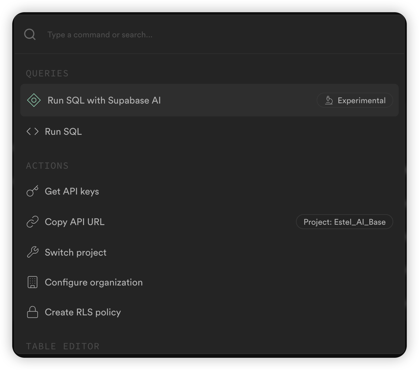
Task: Open the 'Switch project' command
Action: [x=76, y=253]
